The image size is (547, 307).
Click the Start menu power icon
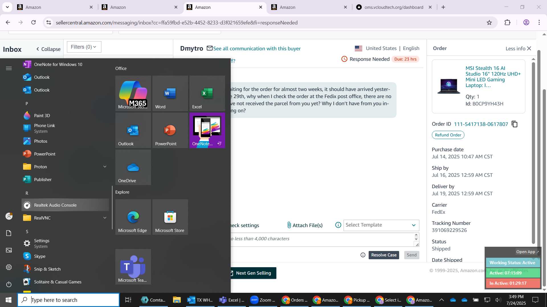[9, 284]
